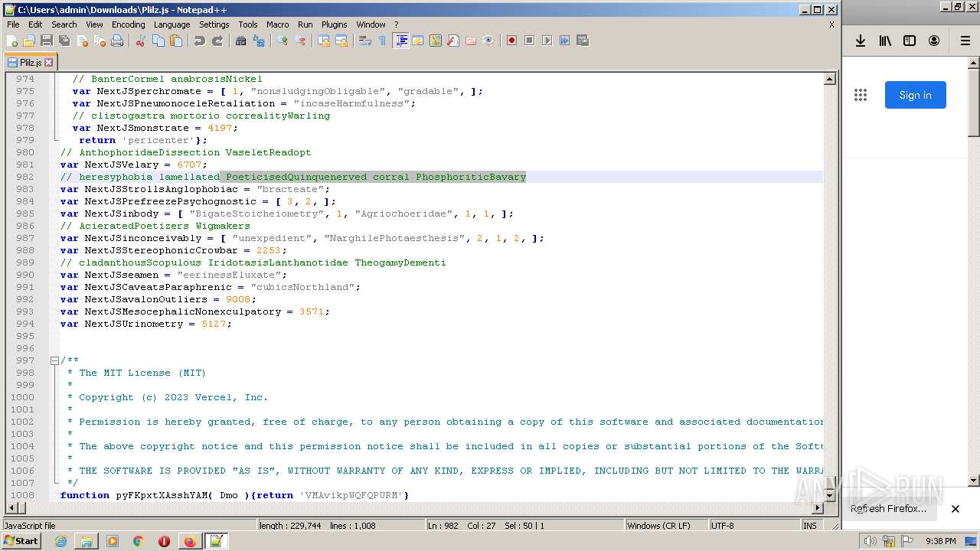980x551 pixels.
Task: Open the Encoding menu
Action: pyautogui.click(x=128, y=24)
